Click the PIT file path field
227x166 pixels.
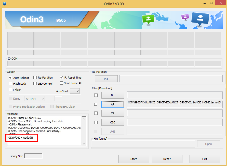pos(171,79)
